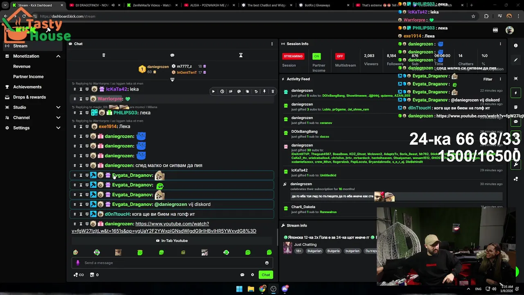This screenshot has width=524, height=295.
Task: Collapse the Monetization sidebar section
Action: [x=58, y=56]
